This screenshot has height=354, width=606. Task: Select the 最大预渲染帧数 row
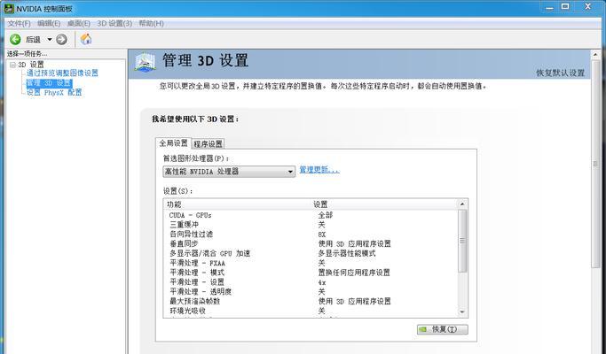(311, 301)
